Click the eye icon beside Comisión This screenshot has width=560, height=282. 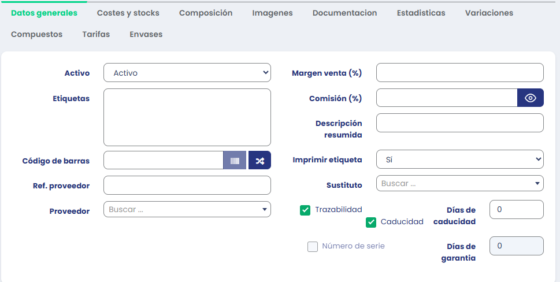[x=530, y=98]
